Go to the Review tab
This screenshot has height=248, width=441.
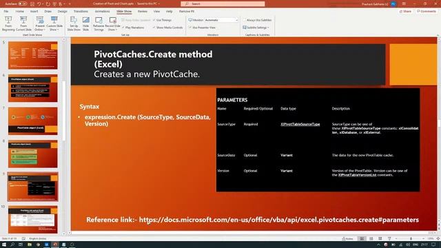click(x=143, y=12)
